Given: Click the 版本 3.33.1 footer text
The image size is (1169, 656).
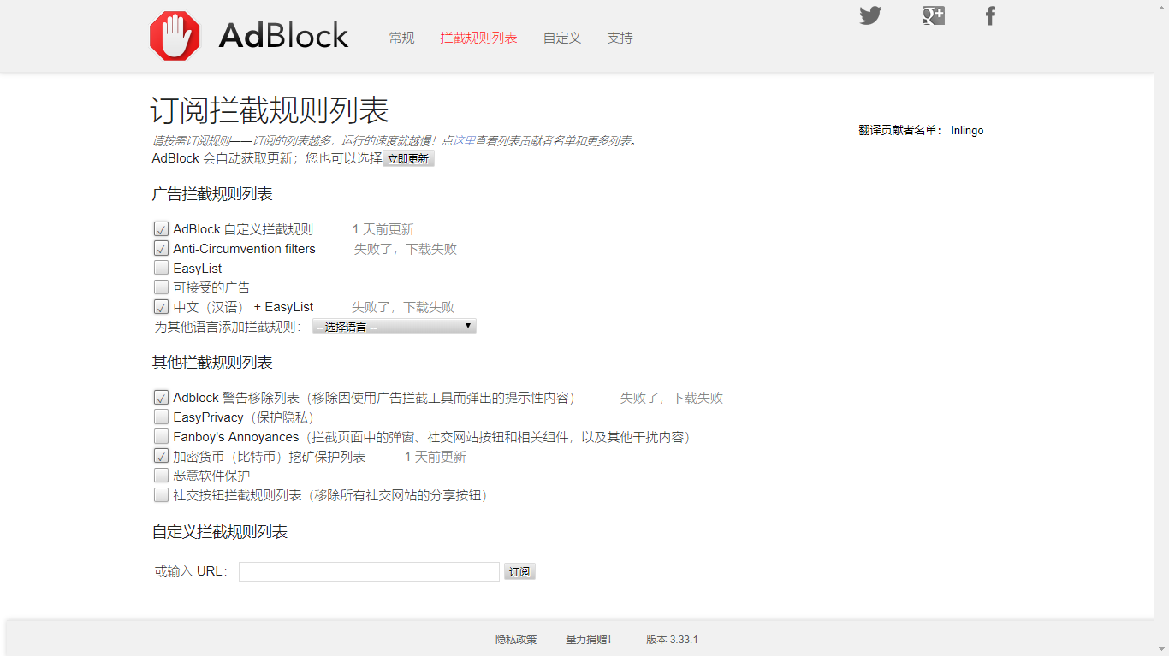Looking at the screenshot, I should pos(672,640).
